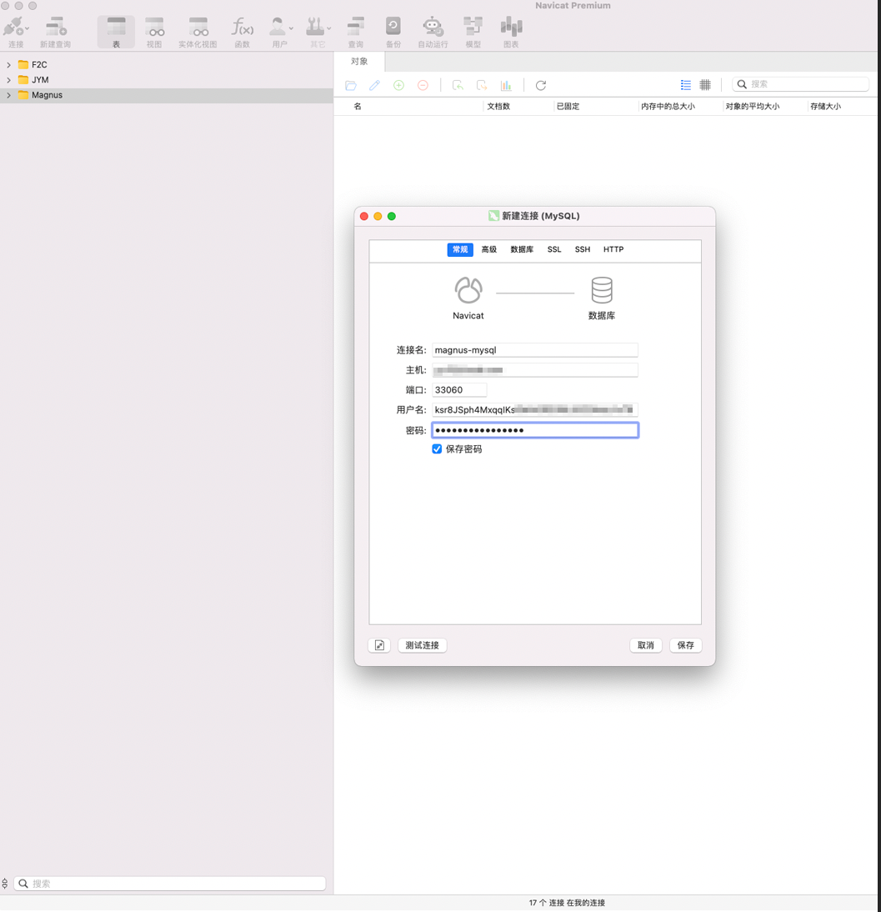Click the 取消 button
Image resolution: width=881 pixels, height=912 pixels.
[646, 645]
